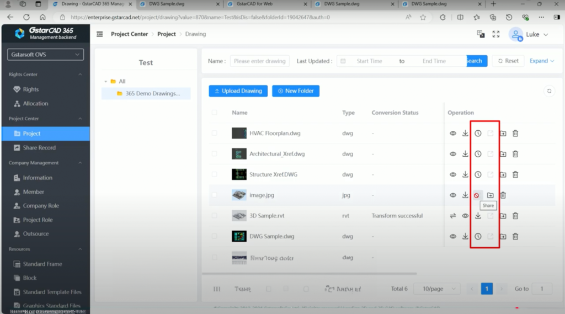Click the drawing Name search field

click(x=260, y=61)
